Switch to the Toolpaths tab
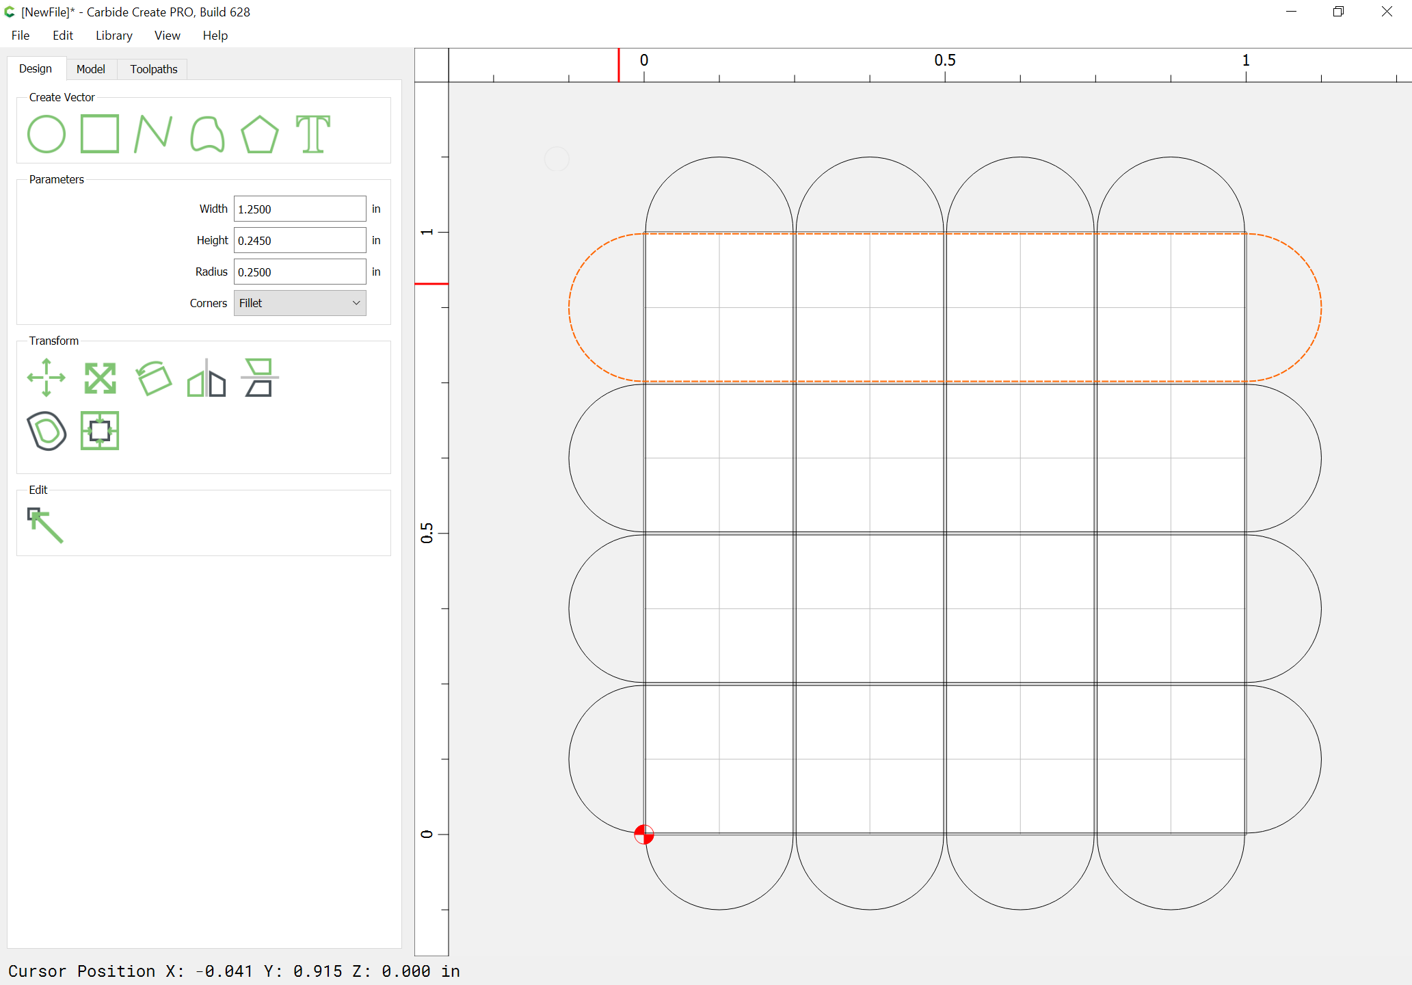The height and width of the screenshot is (985, 1412). tap(154, 69)
